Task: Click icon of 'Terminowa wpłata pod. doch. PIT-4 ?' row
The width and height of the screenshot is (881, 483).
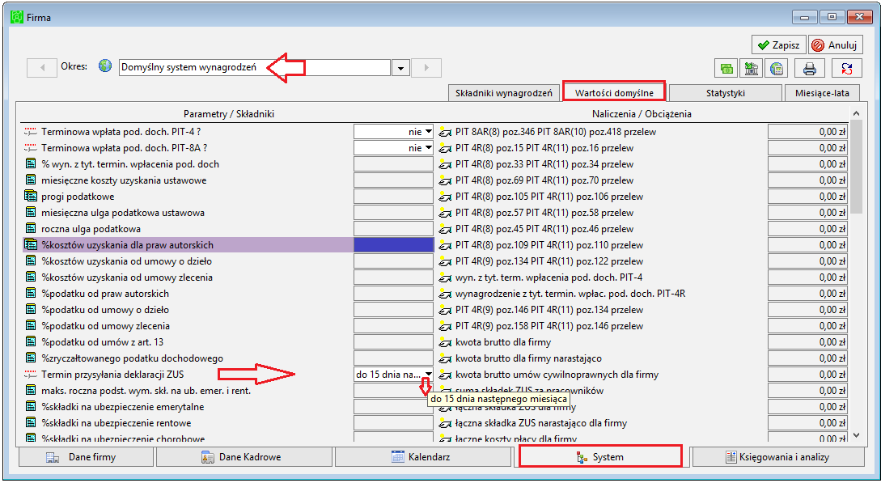Action: pos(31,132)
